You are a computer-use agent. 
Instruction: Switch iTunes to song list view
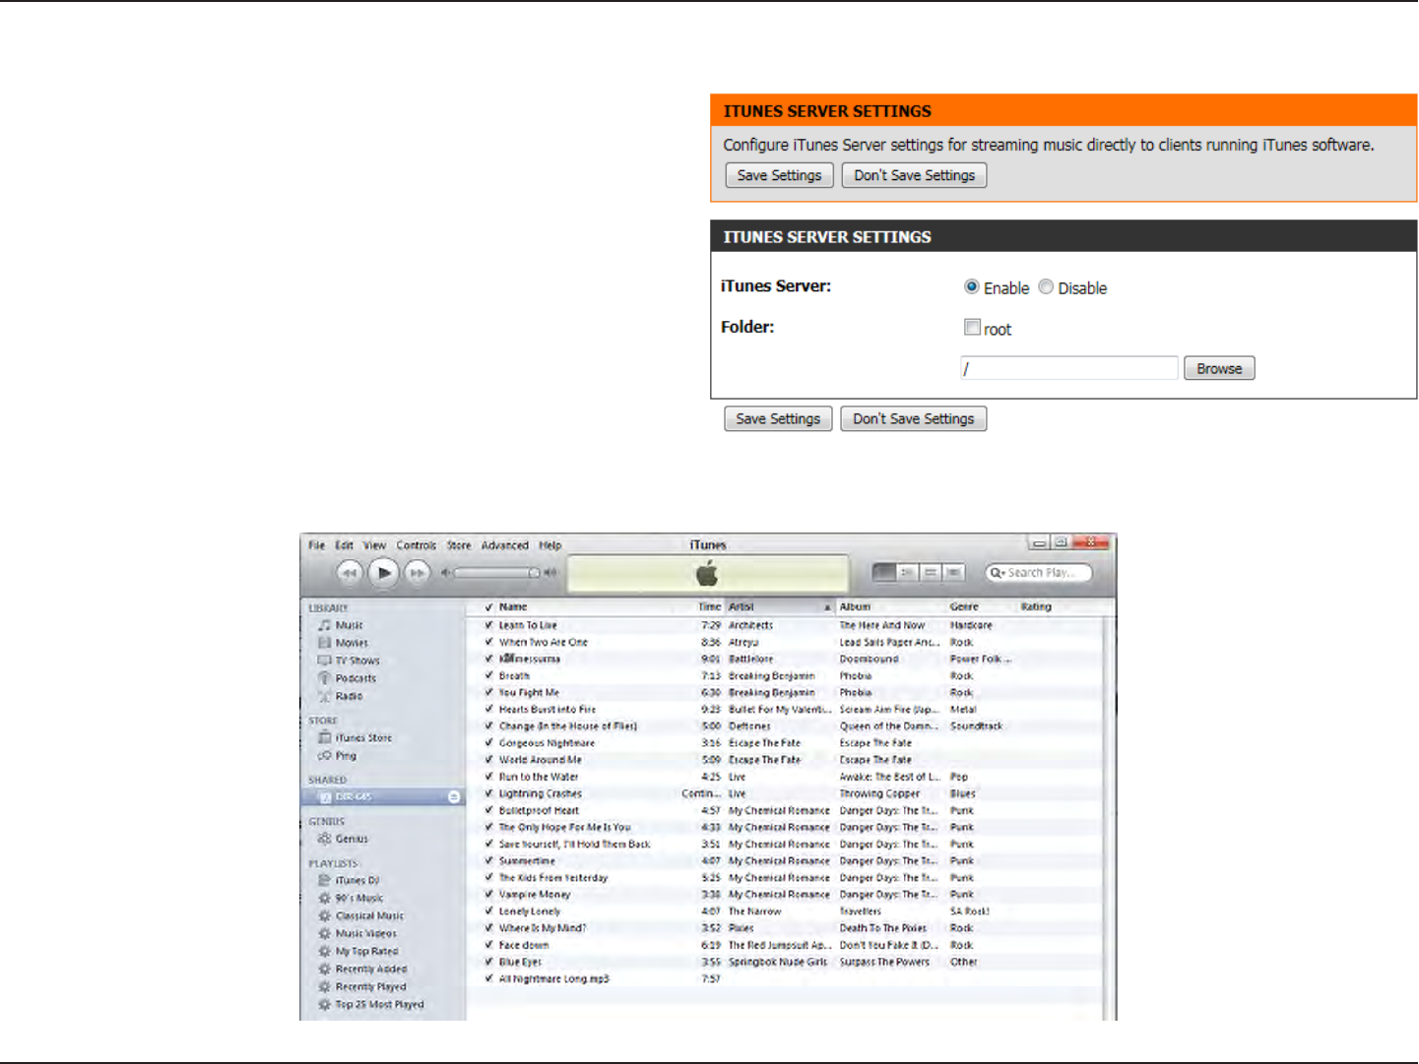pos(884,573)
